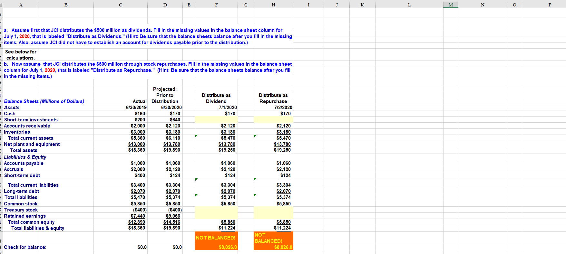
Task: Click empty Treasury stock cell under Distribute as Dividend
Action: tap(216, 210)
